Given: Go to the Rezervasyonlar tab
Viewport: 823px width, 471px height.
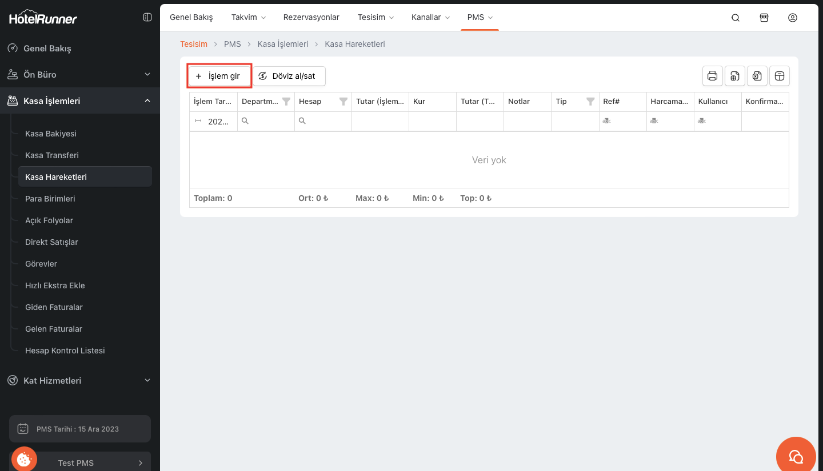Looking at the screenshot, I should tap(311, 17).
